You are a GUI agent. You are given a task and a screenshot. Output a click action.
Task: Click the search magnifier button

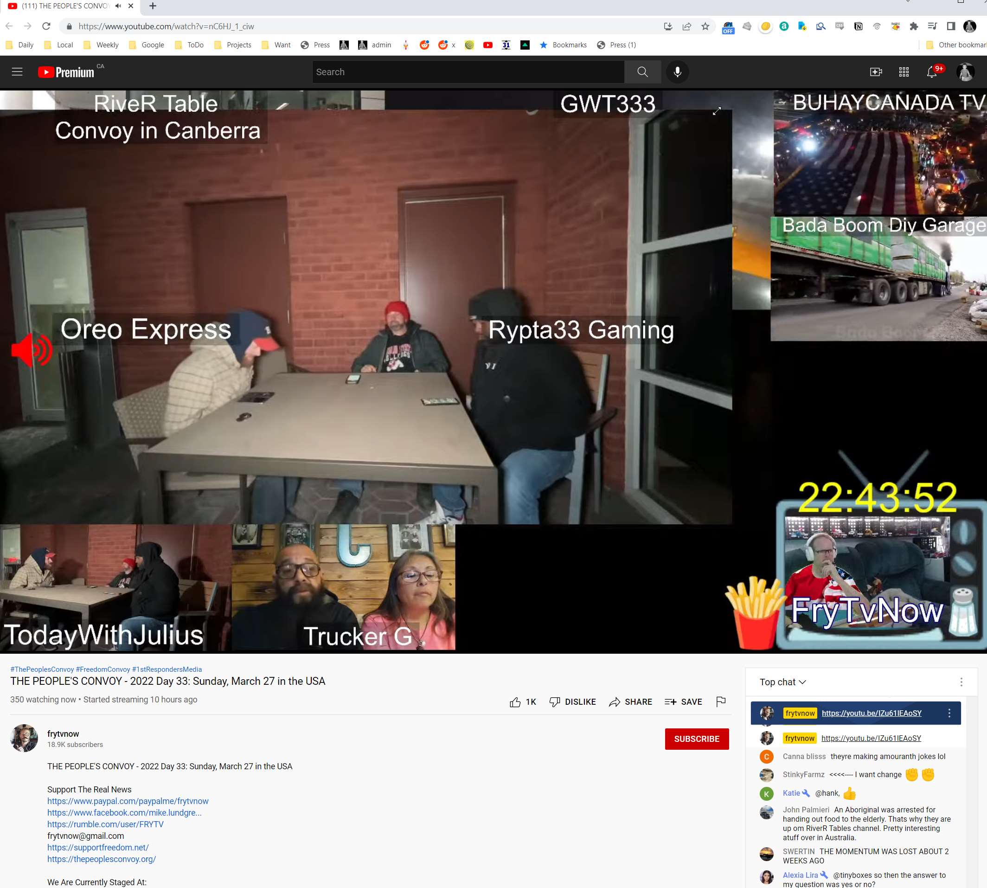642,72
